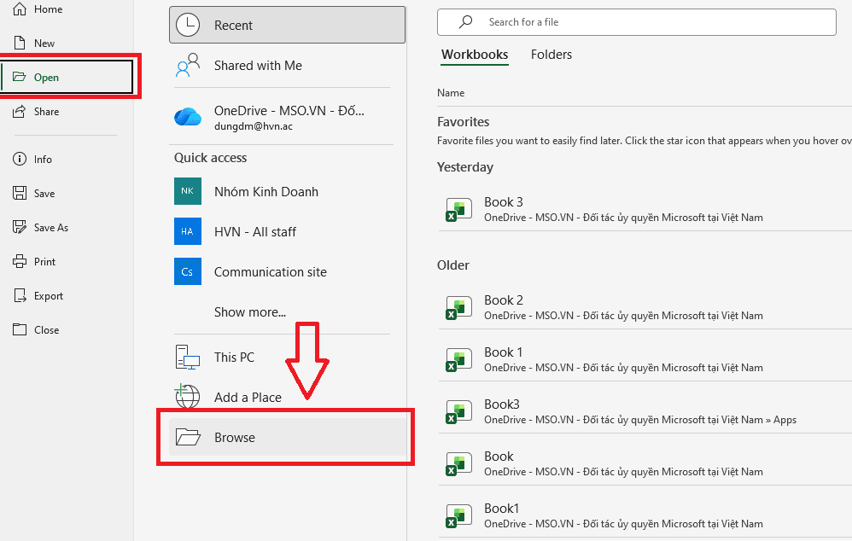Click the Recent clock icon
Screen dimensions: 852x541
coord(188,25)
